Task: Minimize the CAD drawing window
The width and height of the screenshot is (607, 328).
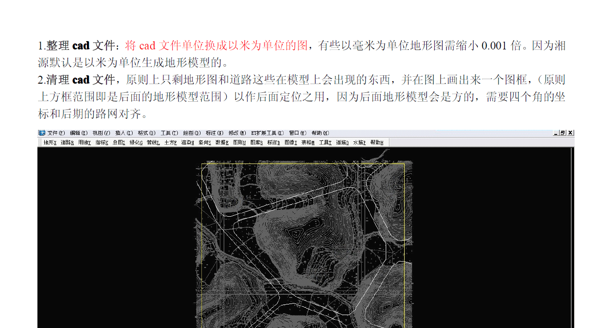Action: pyautogui.click(x=556, y=133)
